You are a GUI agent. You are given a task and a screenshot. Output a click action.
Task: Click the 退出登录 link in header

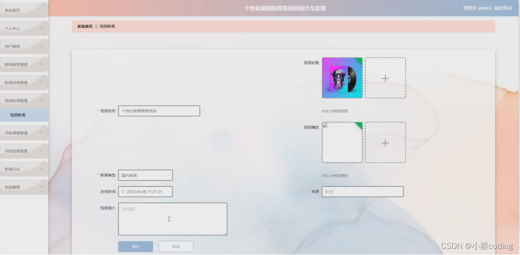(x=503, y=8)
